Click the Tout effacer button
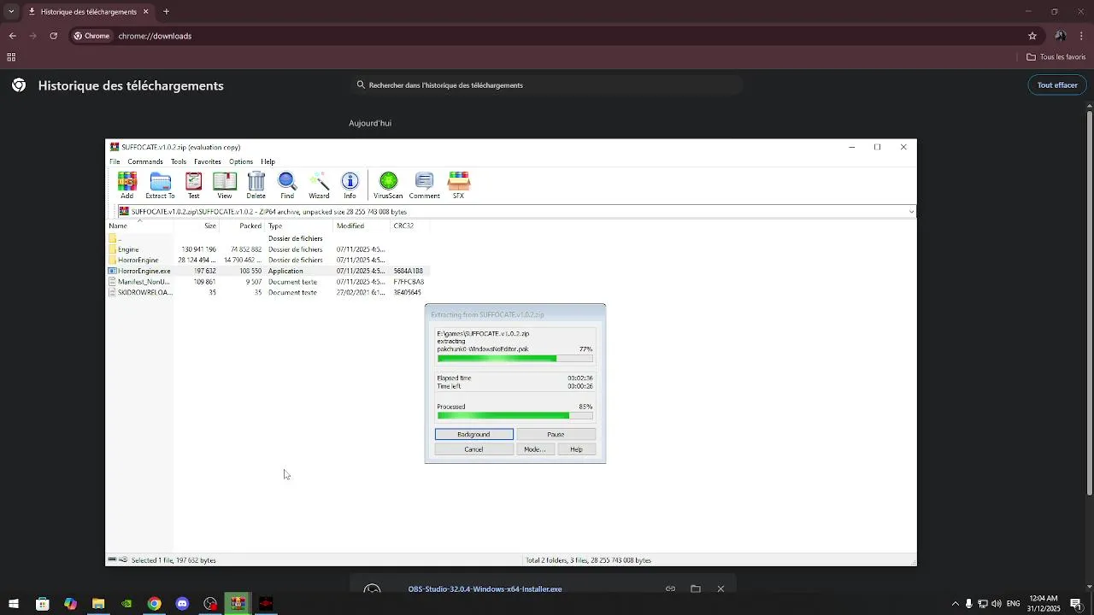 1057,85
